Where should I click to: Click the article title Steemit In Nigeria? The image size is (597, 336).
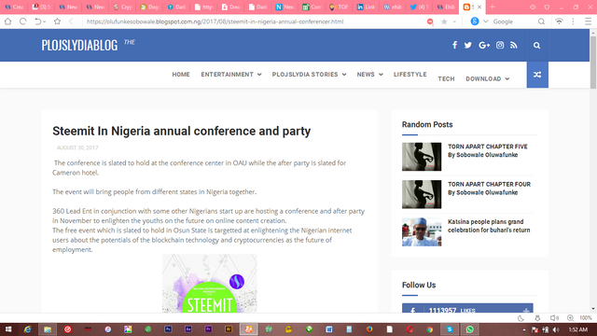click(x=181, y=131)
